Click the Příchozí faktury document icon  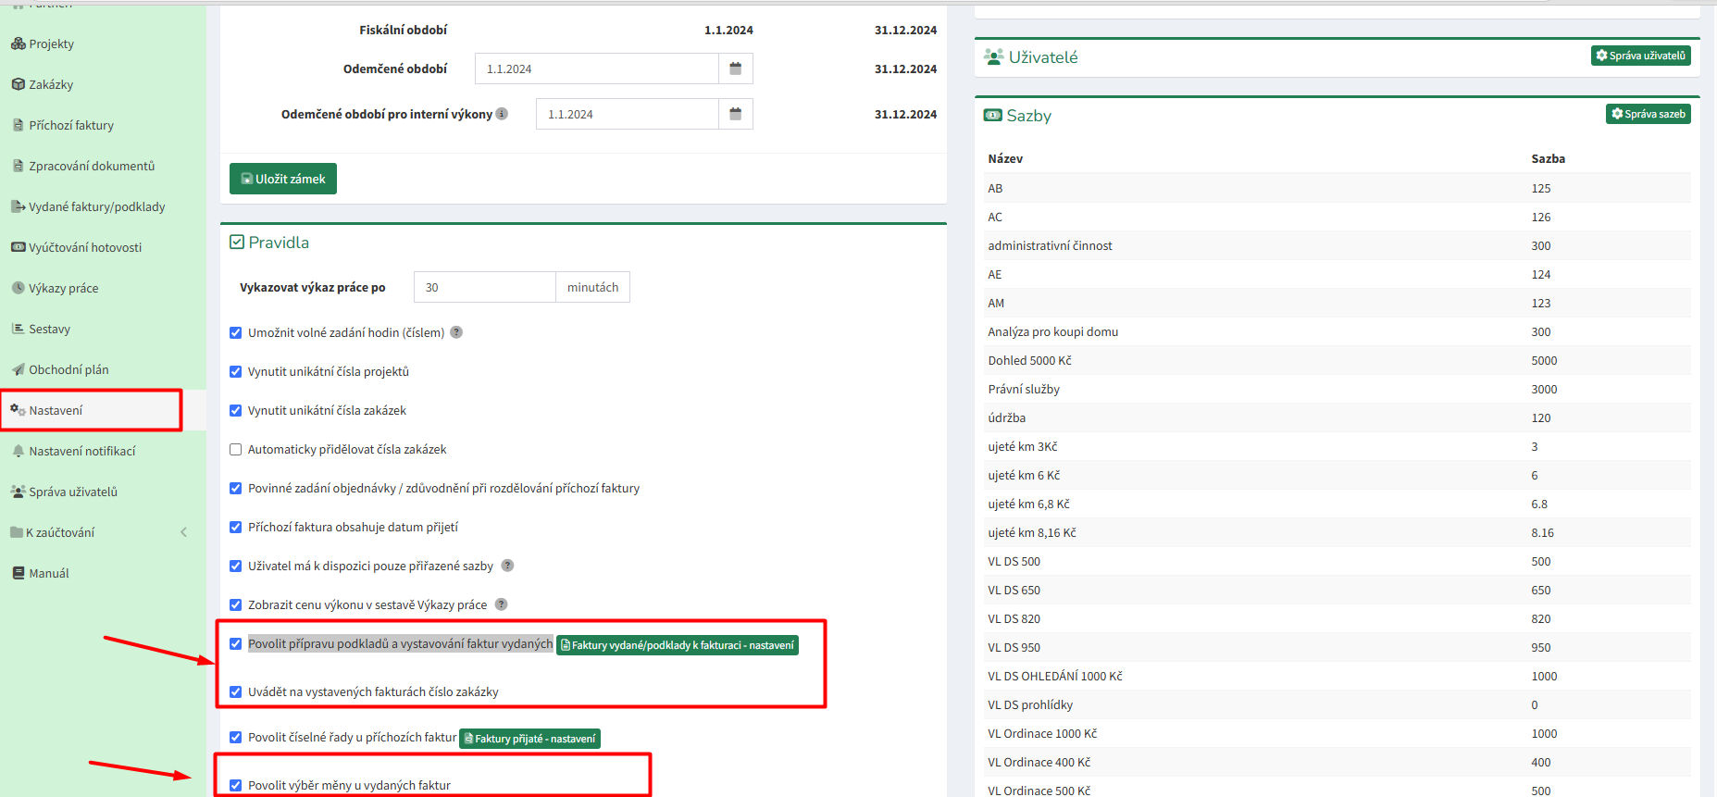(19, 125)
